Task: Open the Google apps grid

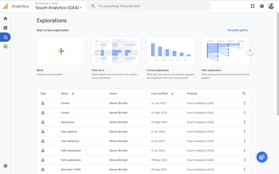Action: (253, 6)
